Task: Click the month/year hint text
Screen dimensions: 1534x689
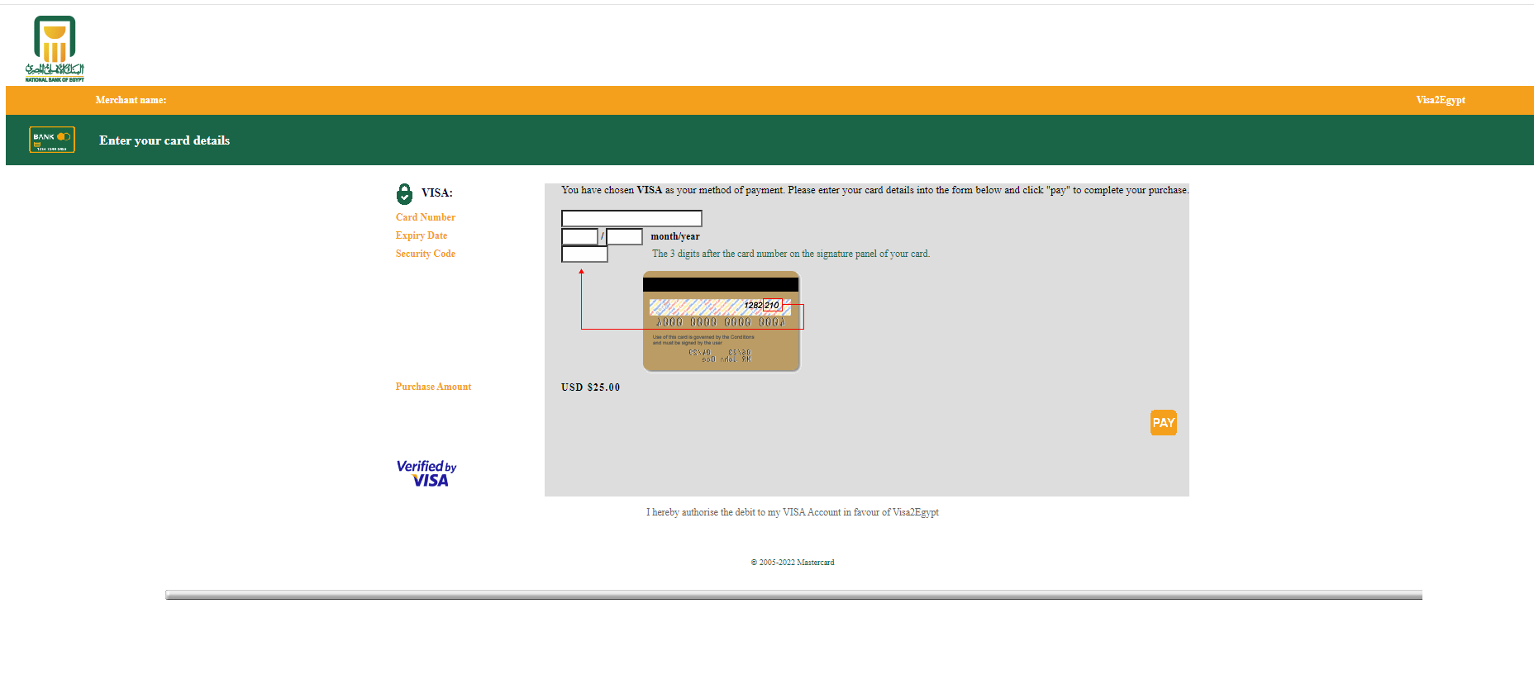Action: (x=675, y=236)
